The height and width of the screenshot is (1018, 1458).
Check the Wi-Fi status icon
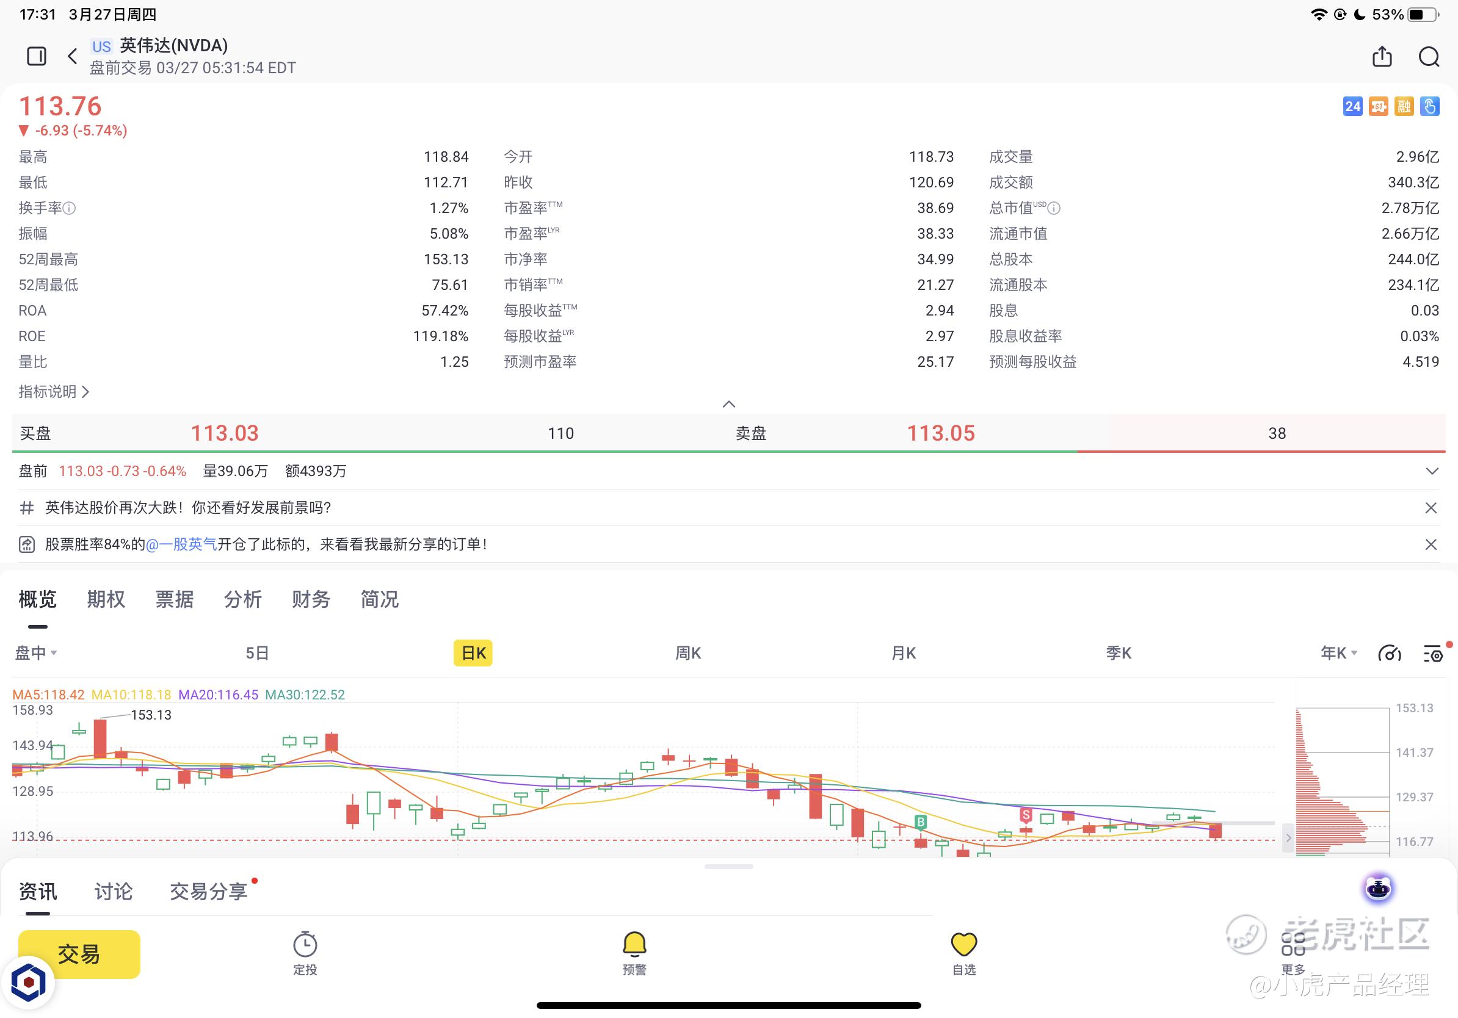tap(1319, 14)
